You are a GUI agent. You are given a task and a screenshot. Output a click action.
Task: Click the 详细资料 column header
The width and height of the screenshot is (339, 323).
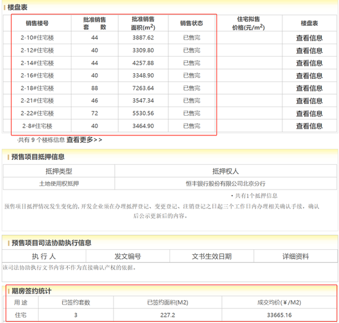(x=295, y=257)
